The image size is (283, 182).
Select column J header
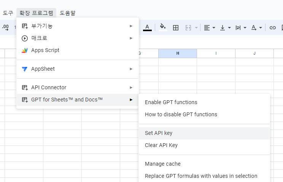point(254,53)
